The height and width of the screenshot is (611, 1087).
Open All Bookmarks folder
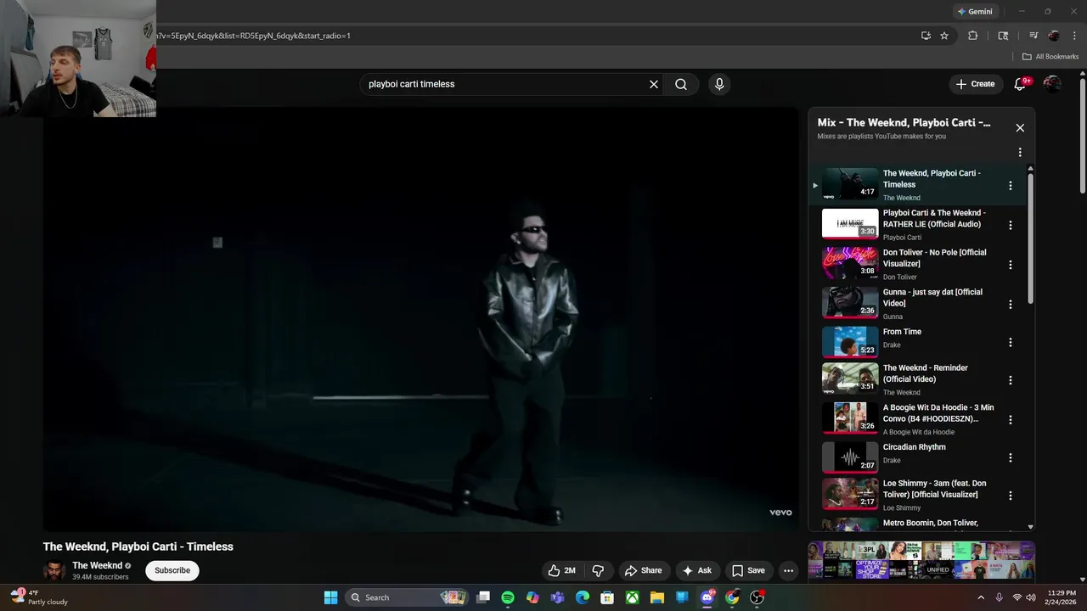[1050, 57]
